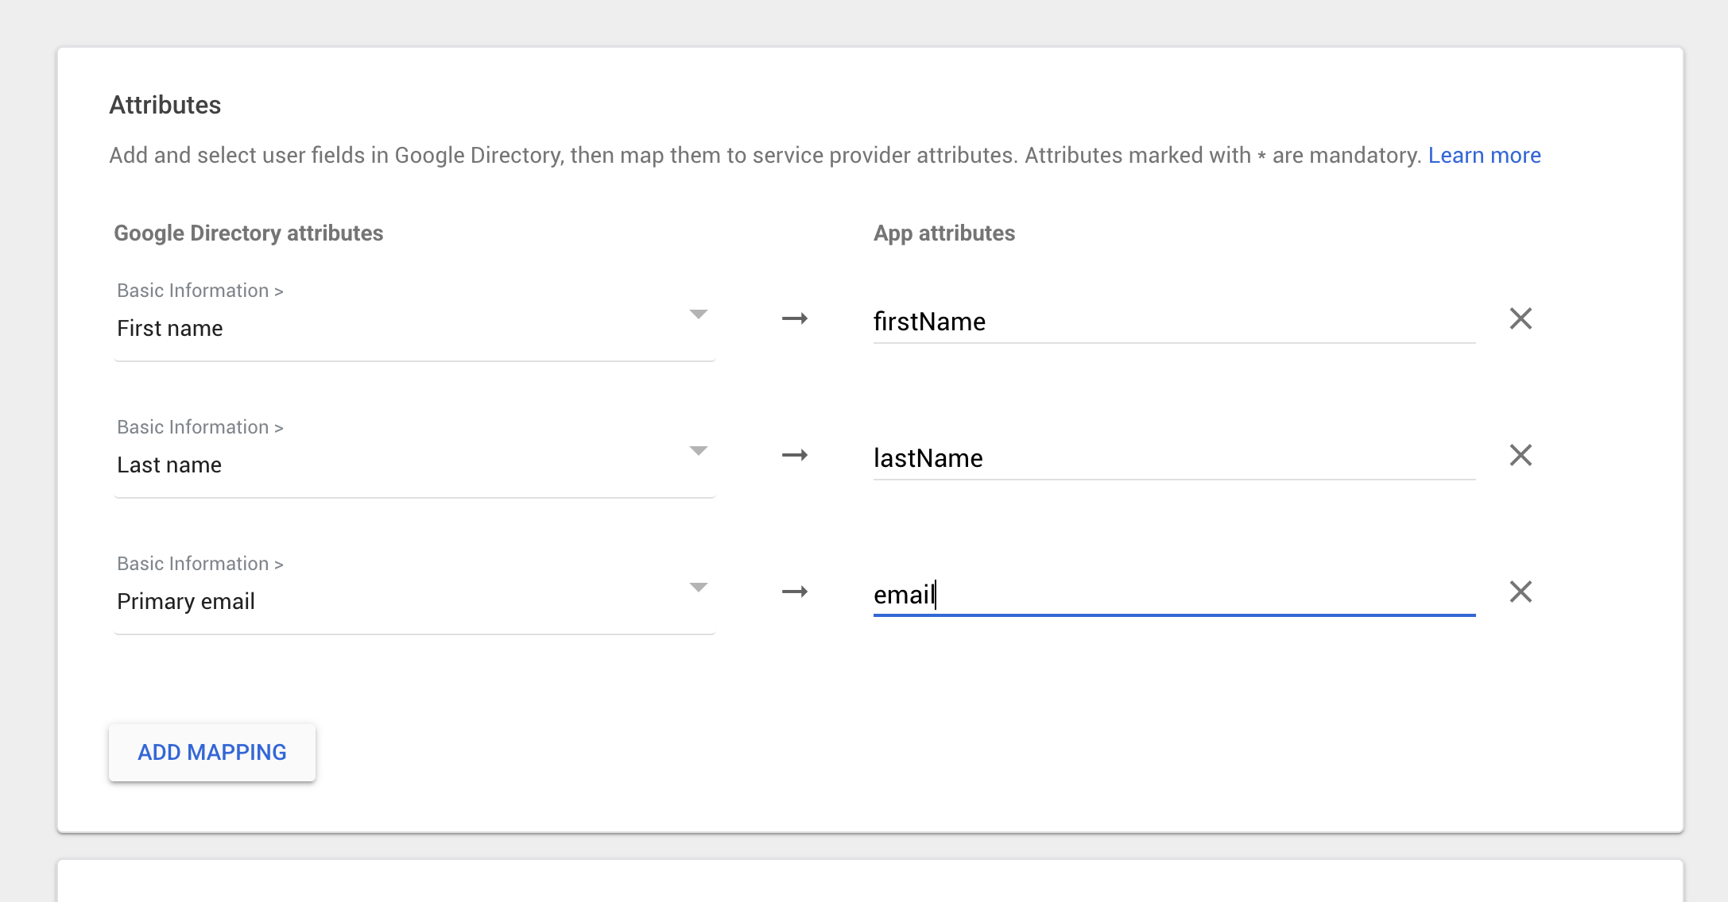Click the Google Directory attributes column header
Screen dimensions: 1728x902
click(249, 233)
